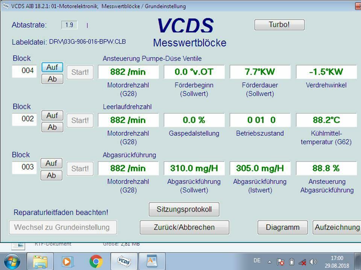Select the -1.5°KW Verdrehwinkel value
The height and width of the screenshot is (270, 361).
click(326, 72)
